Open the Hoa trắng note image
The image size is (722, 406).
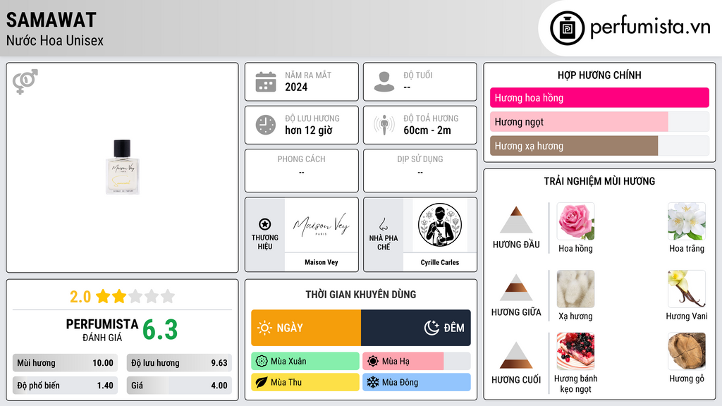[687, 221]
